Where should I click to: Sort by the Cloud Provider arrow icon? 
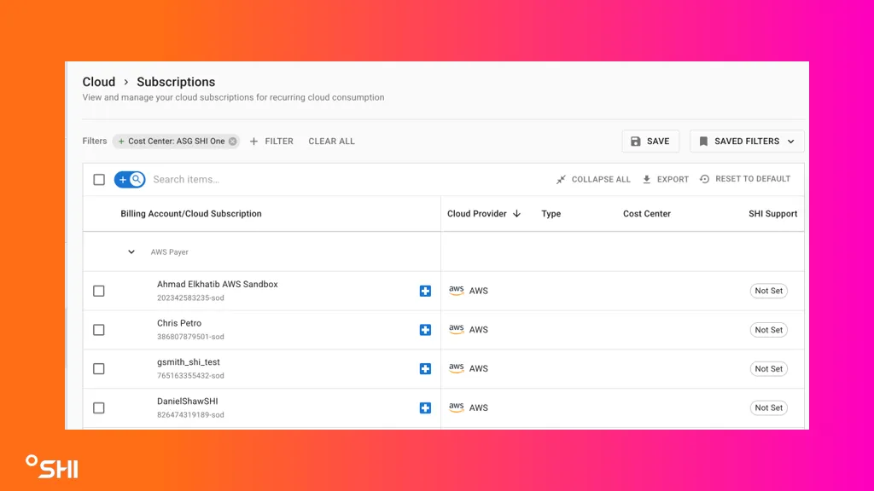coord(516,214)
